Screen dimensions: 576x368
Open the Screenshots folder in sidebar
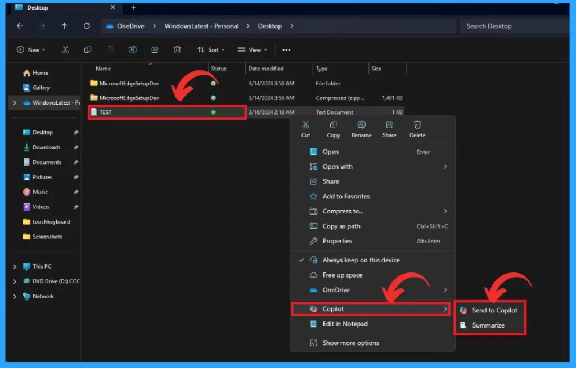(43, 237)
